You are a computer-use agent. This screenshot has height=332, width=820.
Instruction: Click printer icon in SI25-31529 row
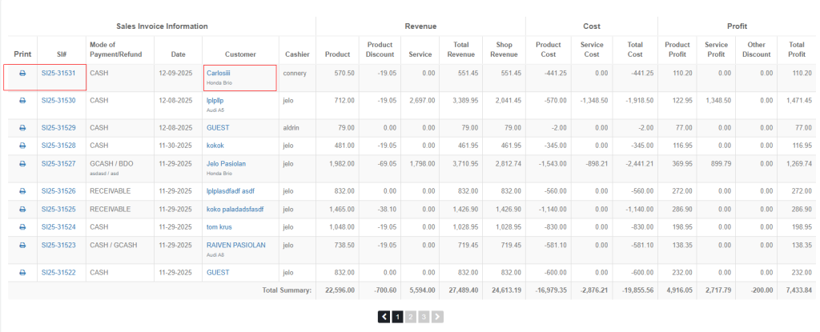tap(22, 128)
